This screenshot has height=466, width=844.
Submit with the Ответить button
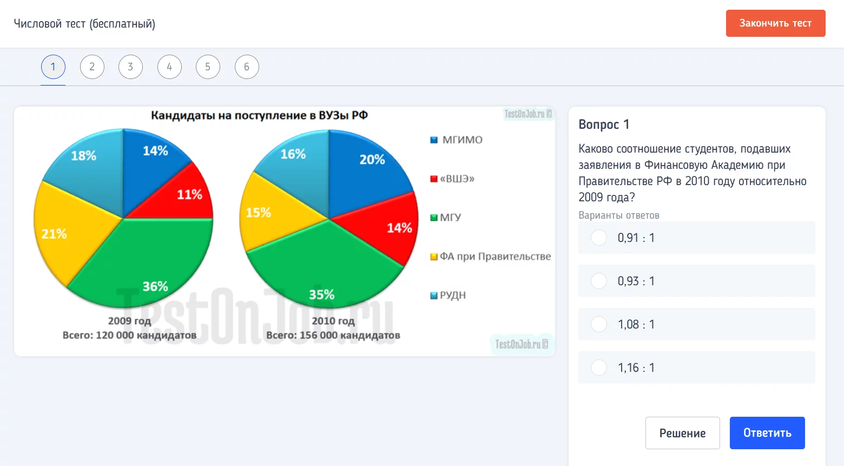point(767,433)
